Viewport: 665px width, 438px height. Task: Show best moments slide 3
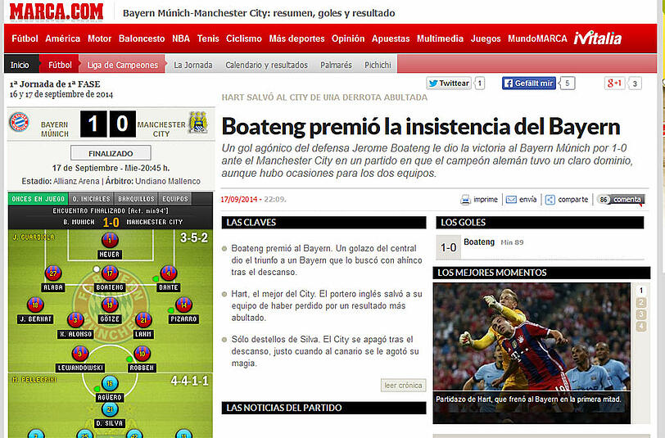pyautogui.click(x=640, y=314)
